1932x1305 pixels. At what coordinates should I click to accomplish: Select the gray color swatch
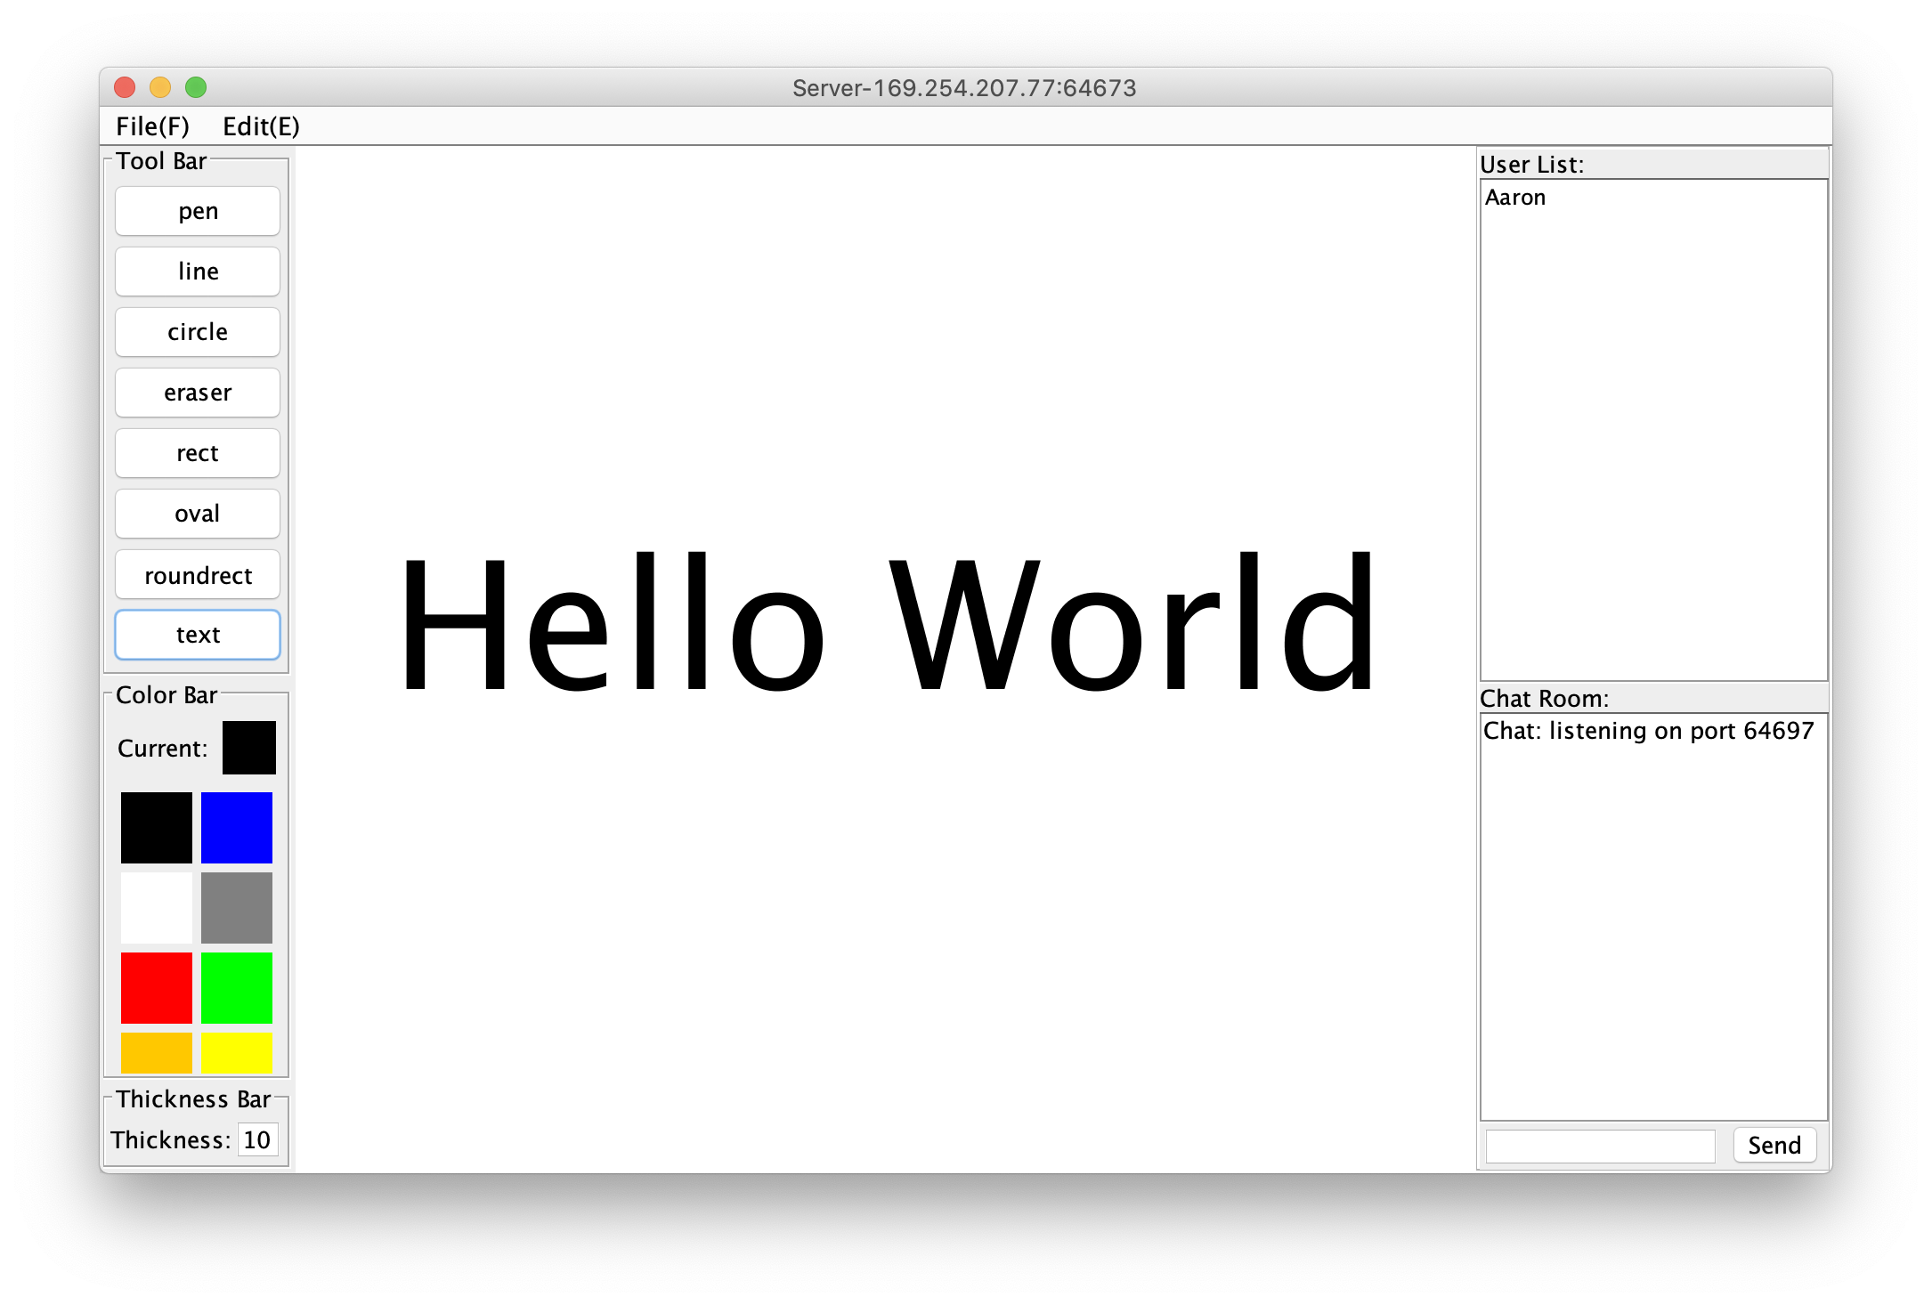237,908
